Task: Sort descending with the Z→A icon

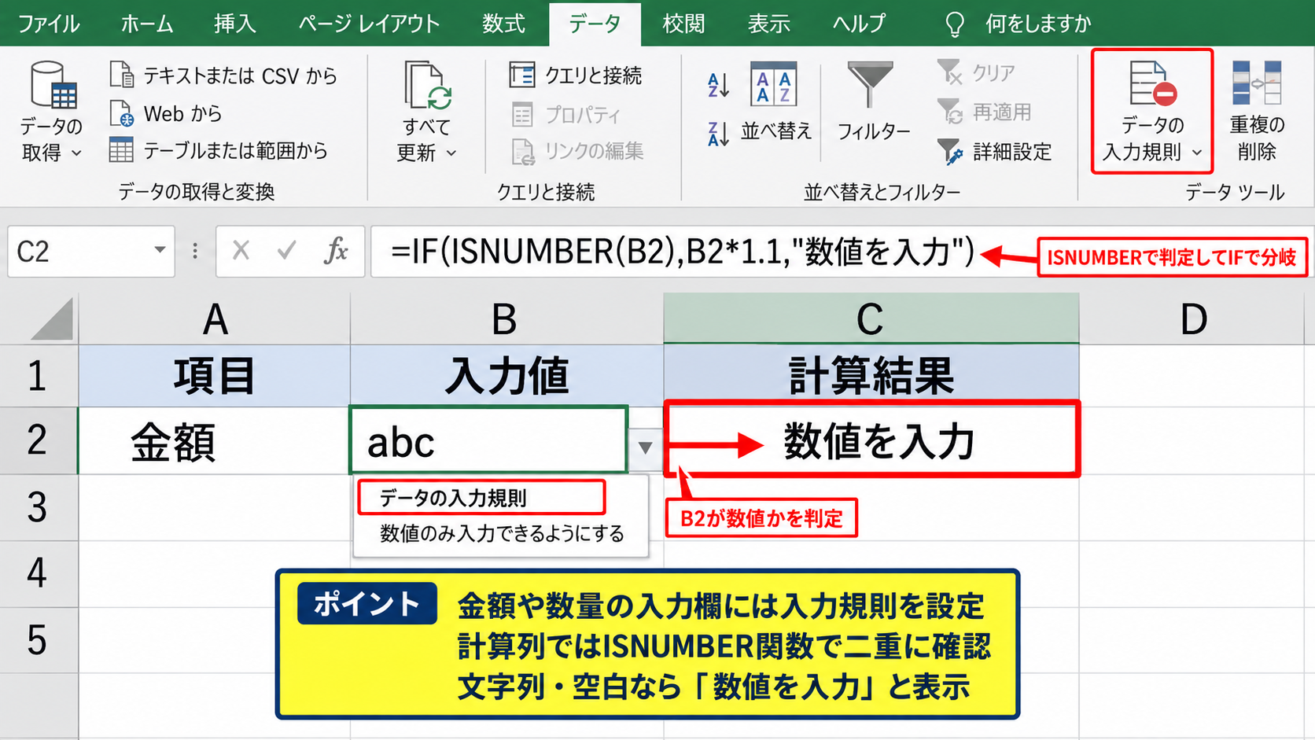Action: coord(718,134)
